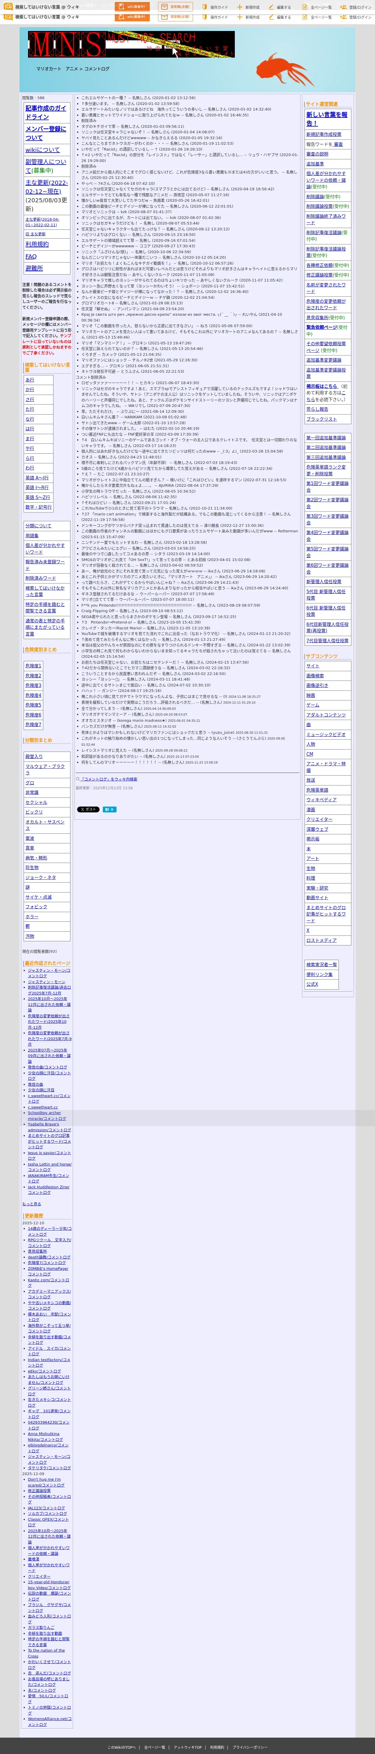Open 実験・研究 sub-content link
The height and width of the screenshot is (1754, 375).
tap(317, 888)
